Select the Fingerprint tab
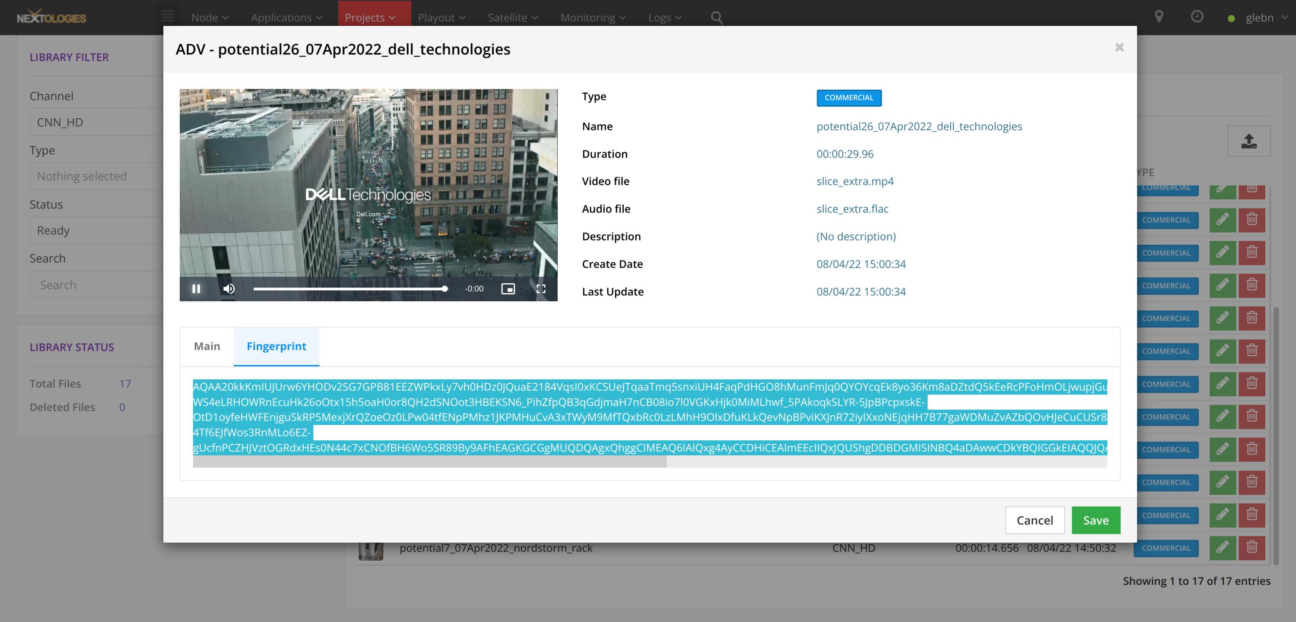 pos(276,347)
